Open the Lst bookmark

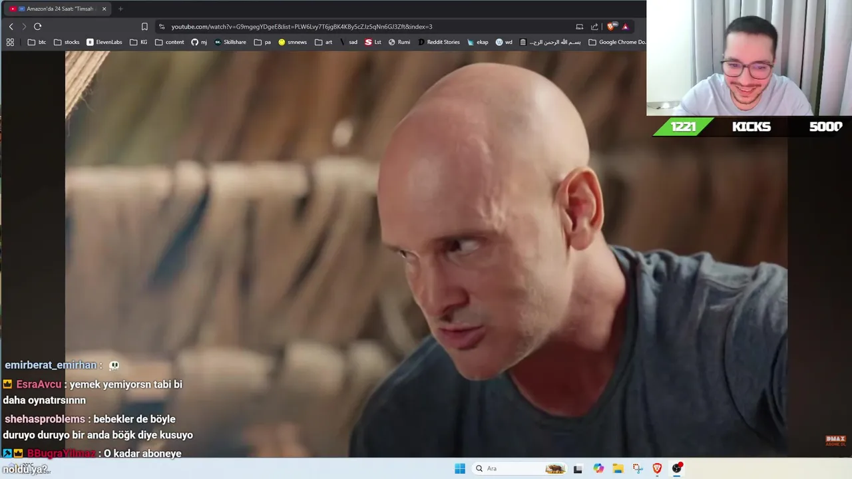(x=373, y=42)
